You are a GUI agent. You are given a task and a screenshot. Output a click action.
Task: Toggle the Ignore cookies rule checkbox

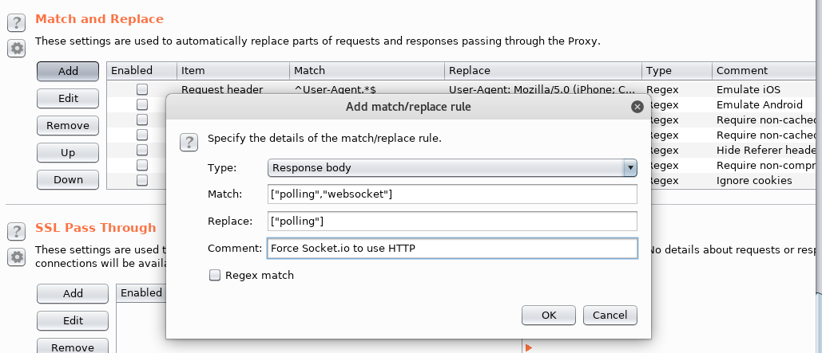[142, 180]
